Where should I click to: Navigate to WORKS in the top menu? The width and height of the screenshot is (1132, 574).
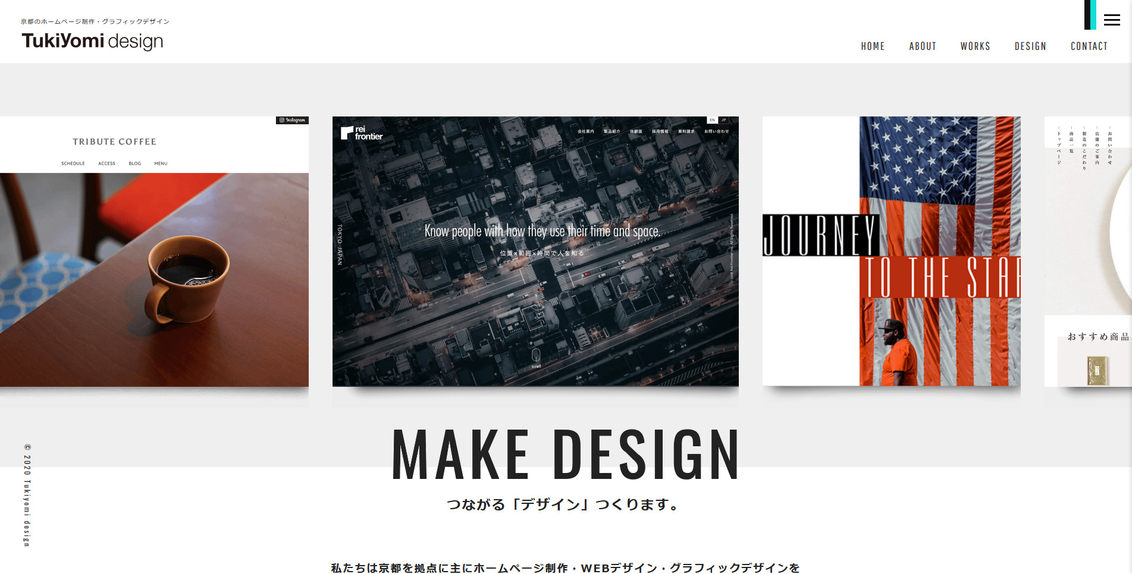coord(975,46)
